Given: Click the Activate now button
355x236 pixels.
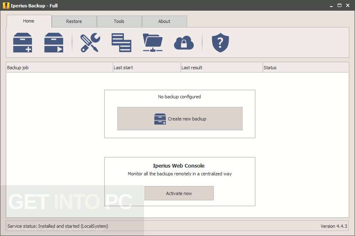Looking at the screenshot, I should point(179,193).
